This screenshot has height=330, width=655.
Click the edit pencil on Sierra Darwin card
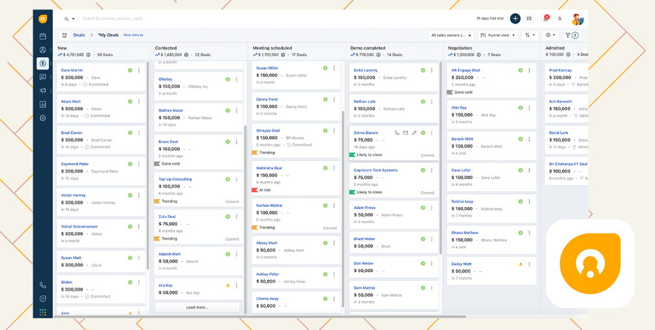414,133
